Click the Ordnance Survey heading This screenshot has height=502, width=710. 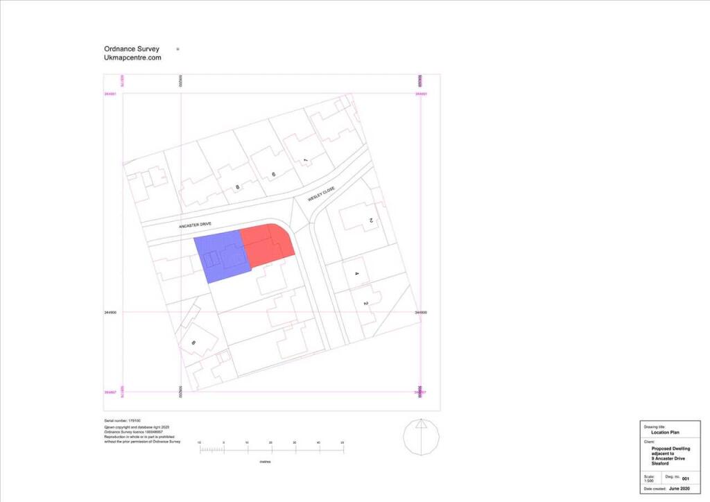click(x=132, y=49)
